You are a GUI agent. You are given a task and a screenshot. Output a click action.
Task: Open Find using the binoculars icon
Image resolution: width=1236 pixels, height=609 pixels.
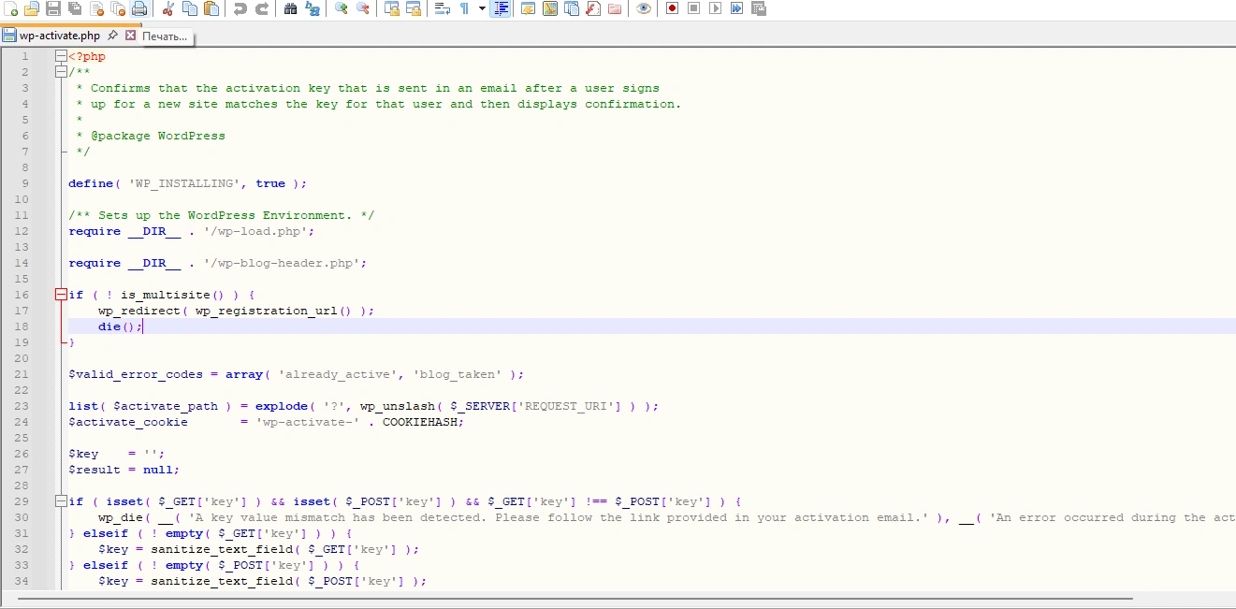point(290,8)
